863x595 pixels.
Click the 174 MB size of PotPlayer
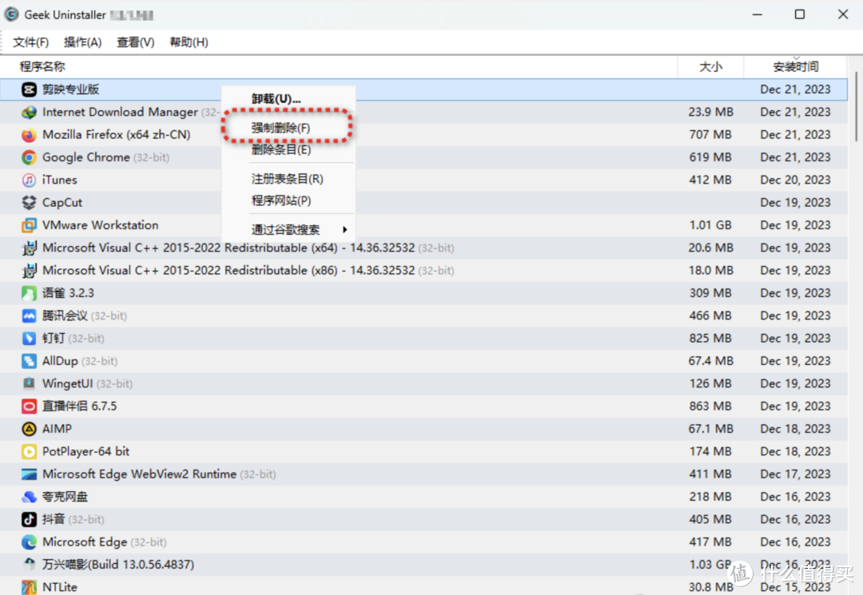pos(710,451)
